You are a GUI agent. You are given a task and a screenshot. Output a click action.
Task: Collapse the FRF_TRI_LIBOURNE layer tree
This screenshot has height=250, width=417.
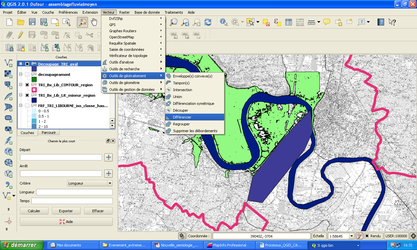click(x=21, y=106)
